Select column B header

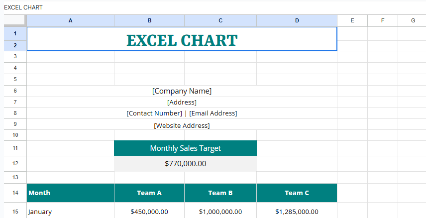(149, 20)
